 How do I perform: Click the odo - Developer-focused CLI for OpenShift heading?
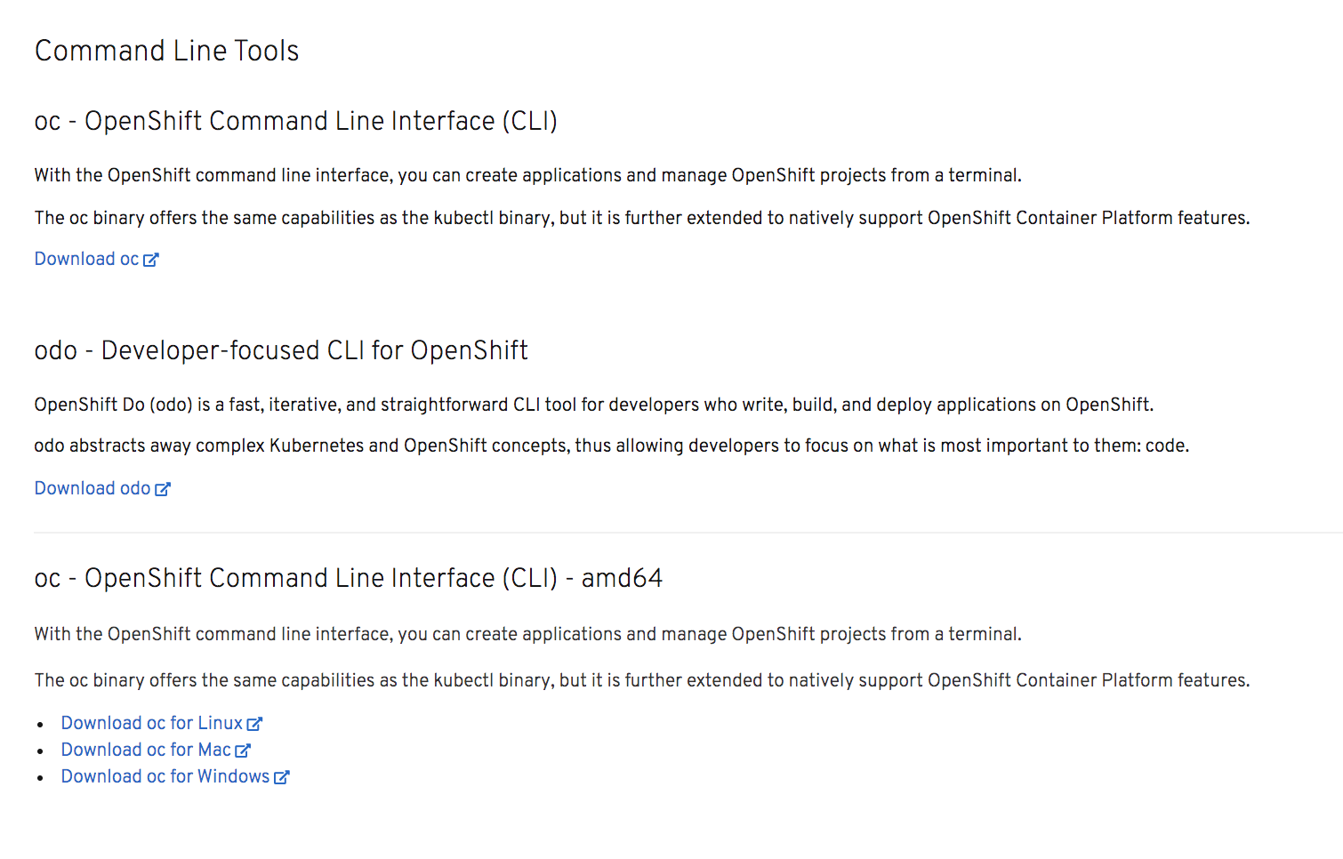coord(281,350)
